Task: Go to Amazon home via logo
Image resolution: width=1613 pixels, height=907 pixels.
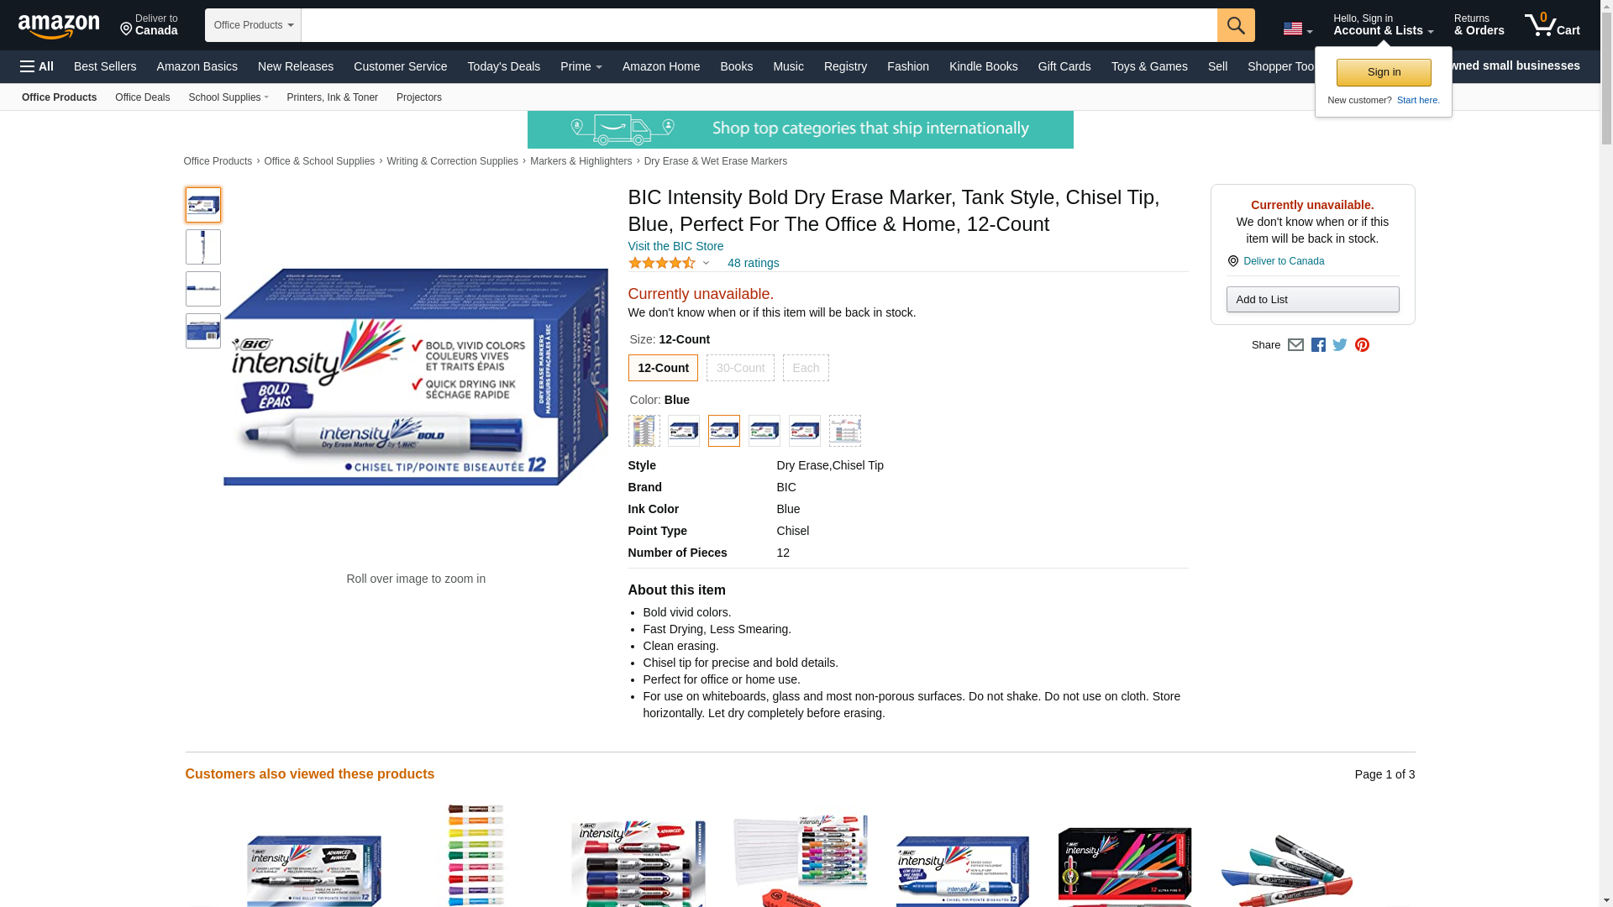Action: click(59, 26)
